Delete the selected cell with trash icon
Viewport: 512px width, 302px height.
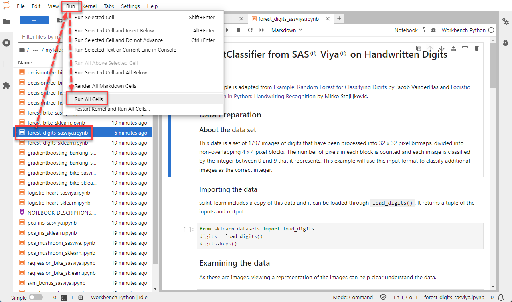pyautogui.click(x=477, y=48)
